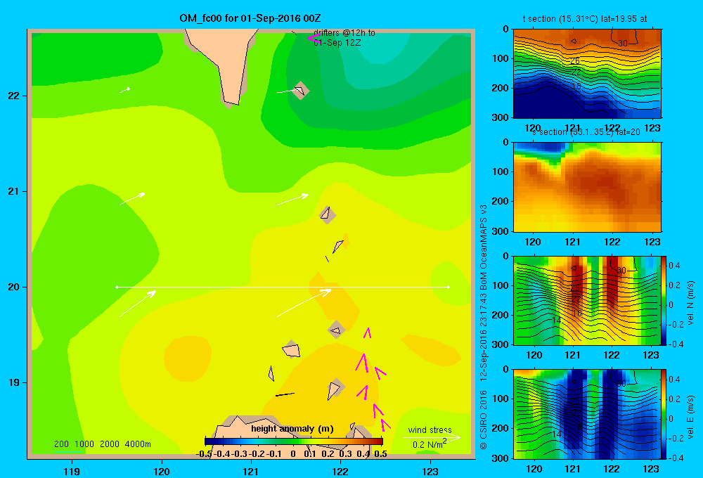Screen dimensions: 703x478
Task: Click the wind stress reference arrow in the legend
Action: point(432,437)
